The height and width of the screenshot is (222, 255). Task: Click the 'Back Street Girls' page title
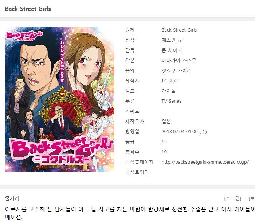[28, 9]
